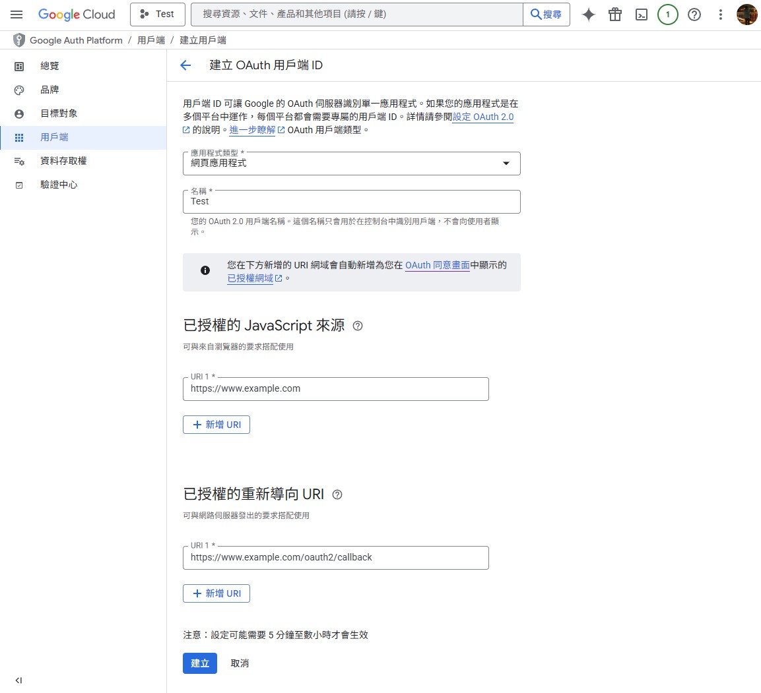Activate the Cloud Shell terminal

point(641,15)
